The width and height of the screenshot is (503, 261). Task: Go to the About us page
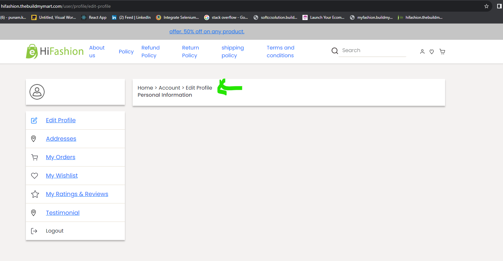[x=97, y=51]
